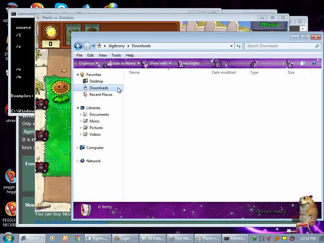Viewport: 324px width, 243px height.
Task: Select digibrony in the address breadcrumb
Action: (x=116, y=46)
